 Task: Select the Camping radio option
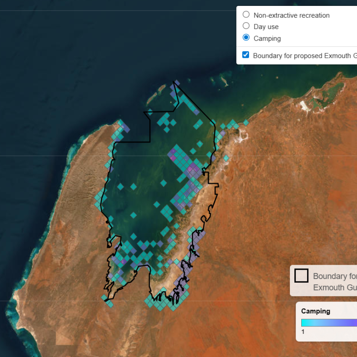246,37
